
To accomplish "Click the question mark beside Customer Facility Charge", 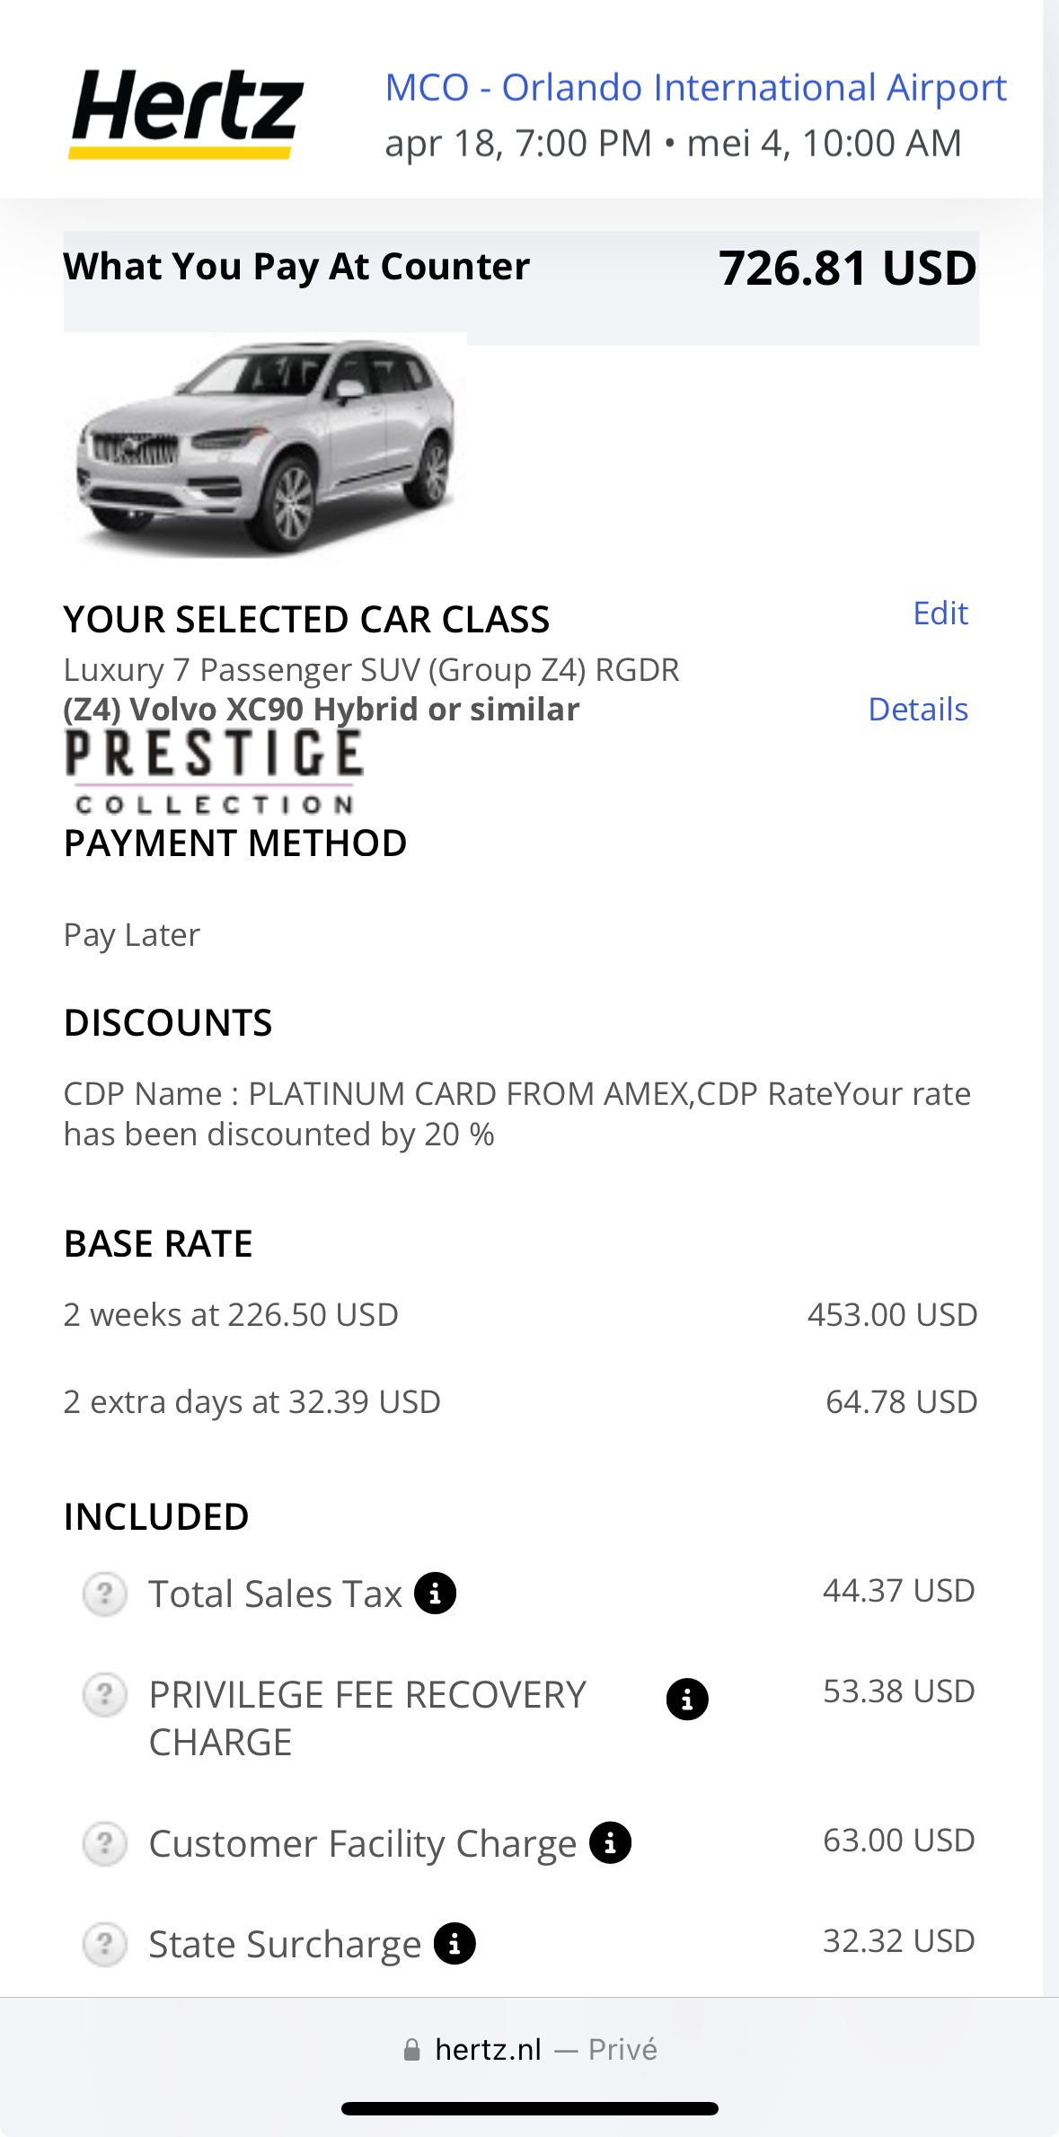I will [105, 1844].
